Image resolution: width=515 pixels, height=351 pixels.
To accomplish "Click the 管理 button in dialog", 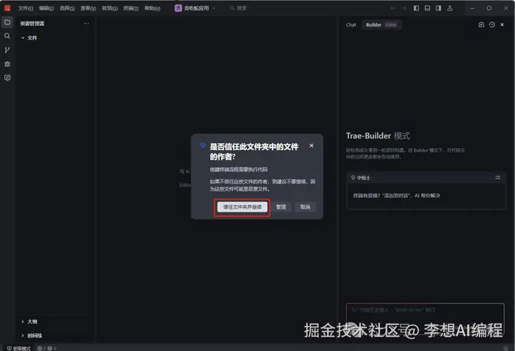I will point(281,207).
